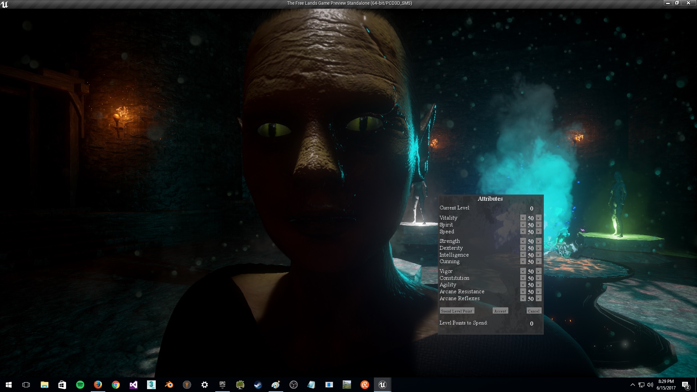Click the Constitution label
The image size is (697, 392).
[455, 278]
